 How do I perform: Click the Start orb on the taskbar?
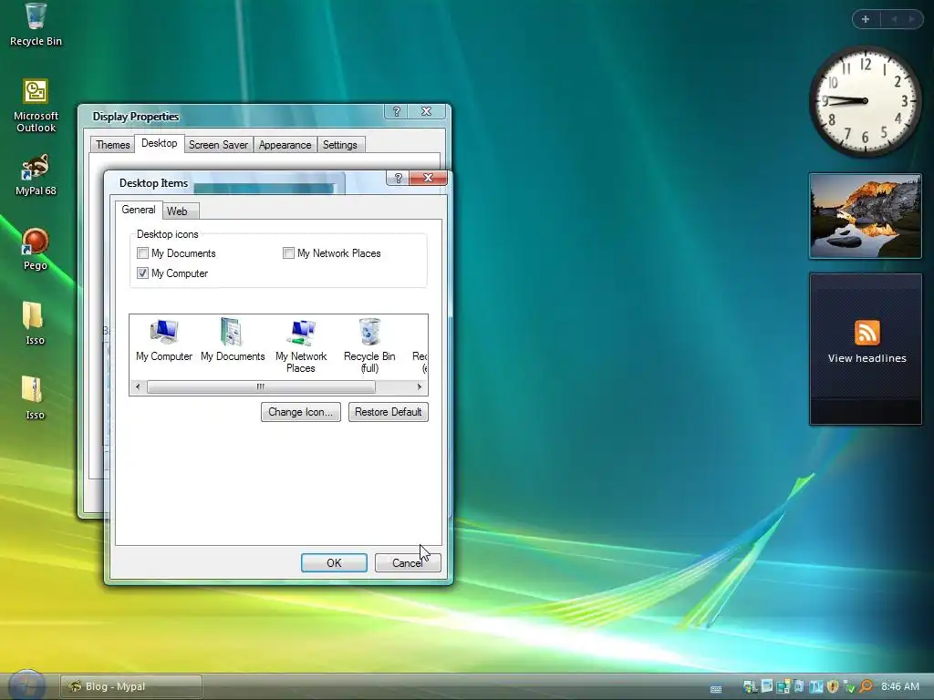(26, 685)
